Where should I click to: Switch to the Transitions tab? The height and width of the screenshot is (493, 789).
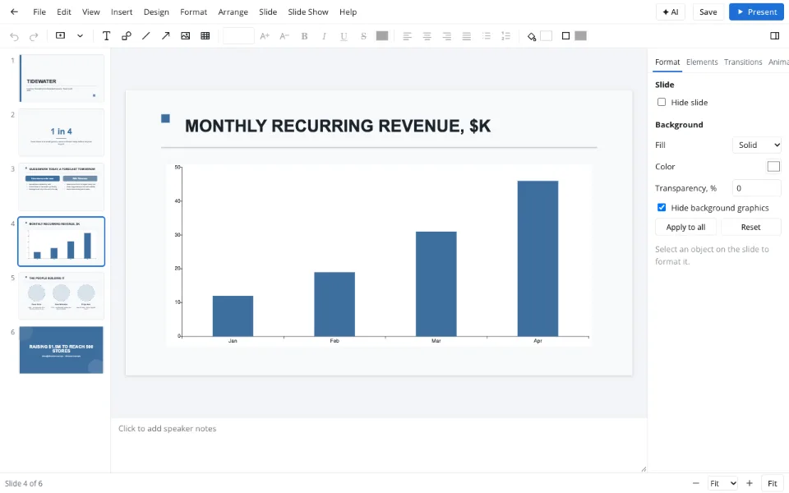click(x=743, y=62)
